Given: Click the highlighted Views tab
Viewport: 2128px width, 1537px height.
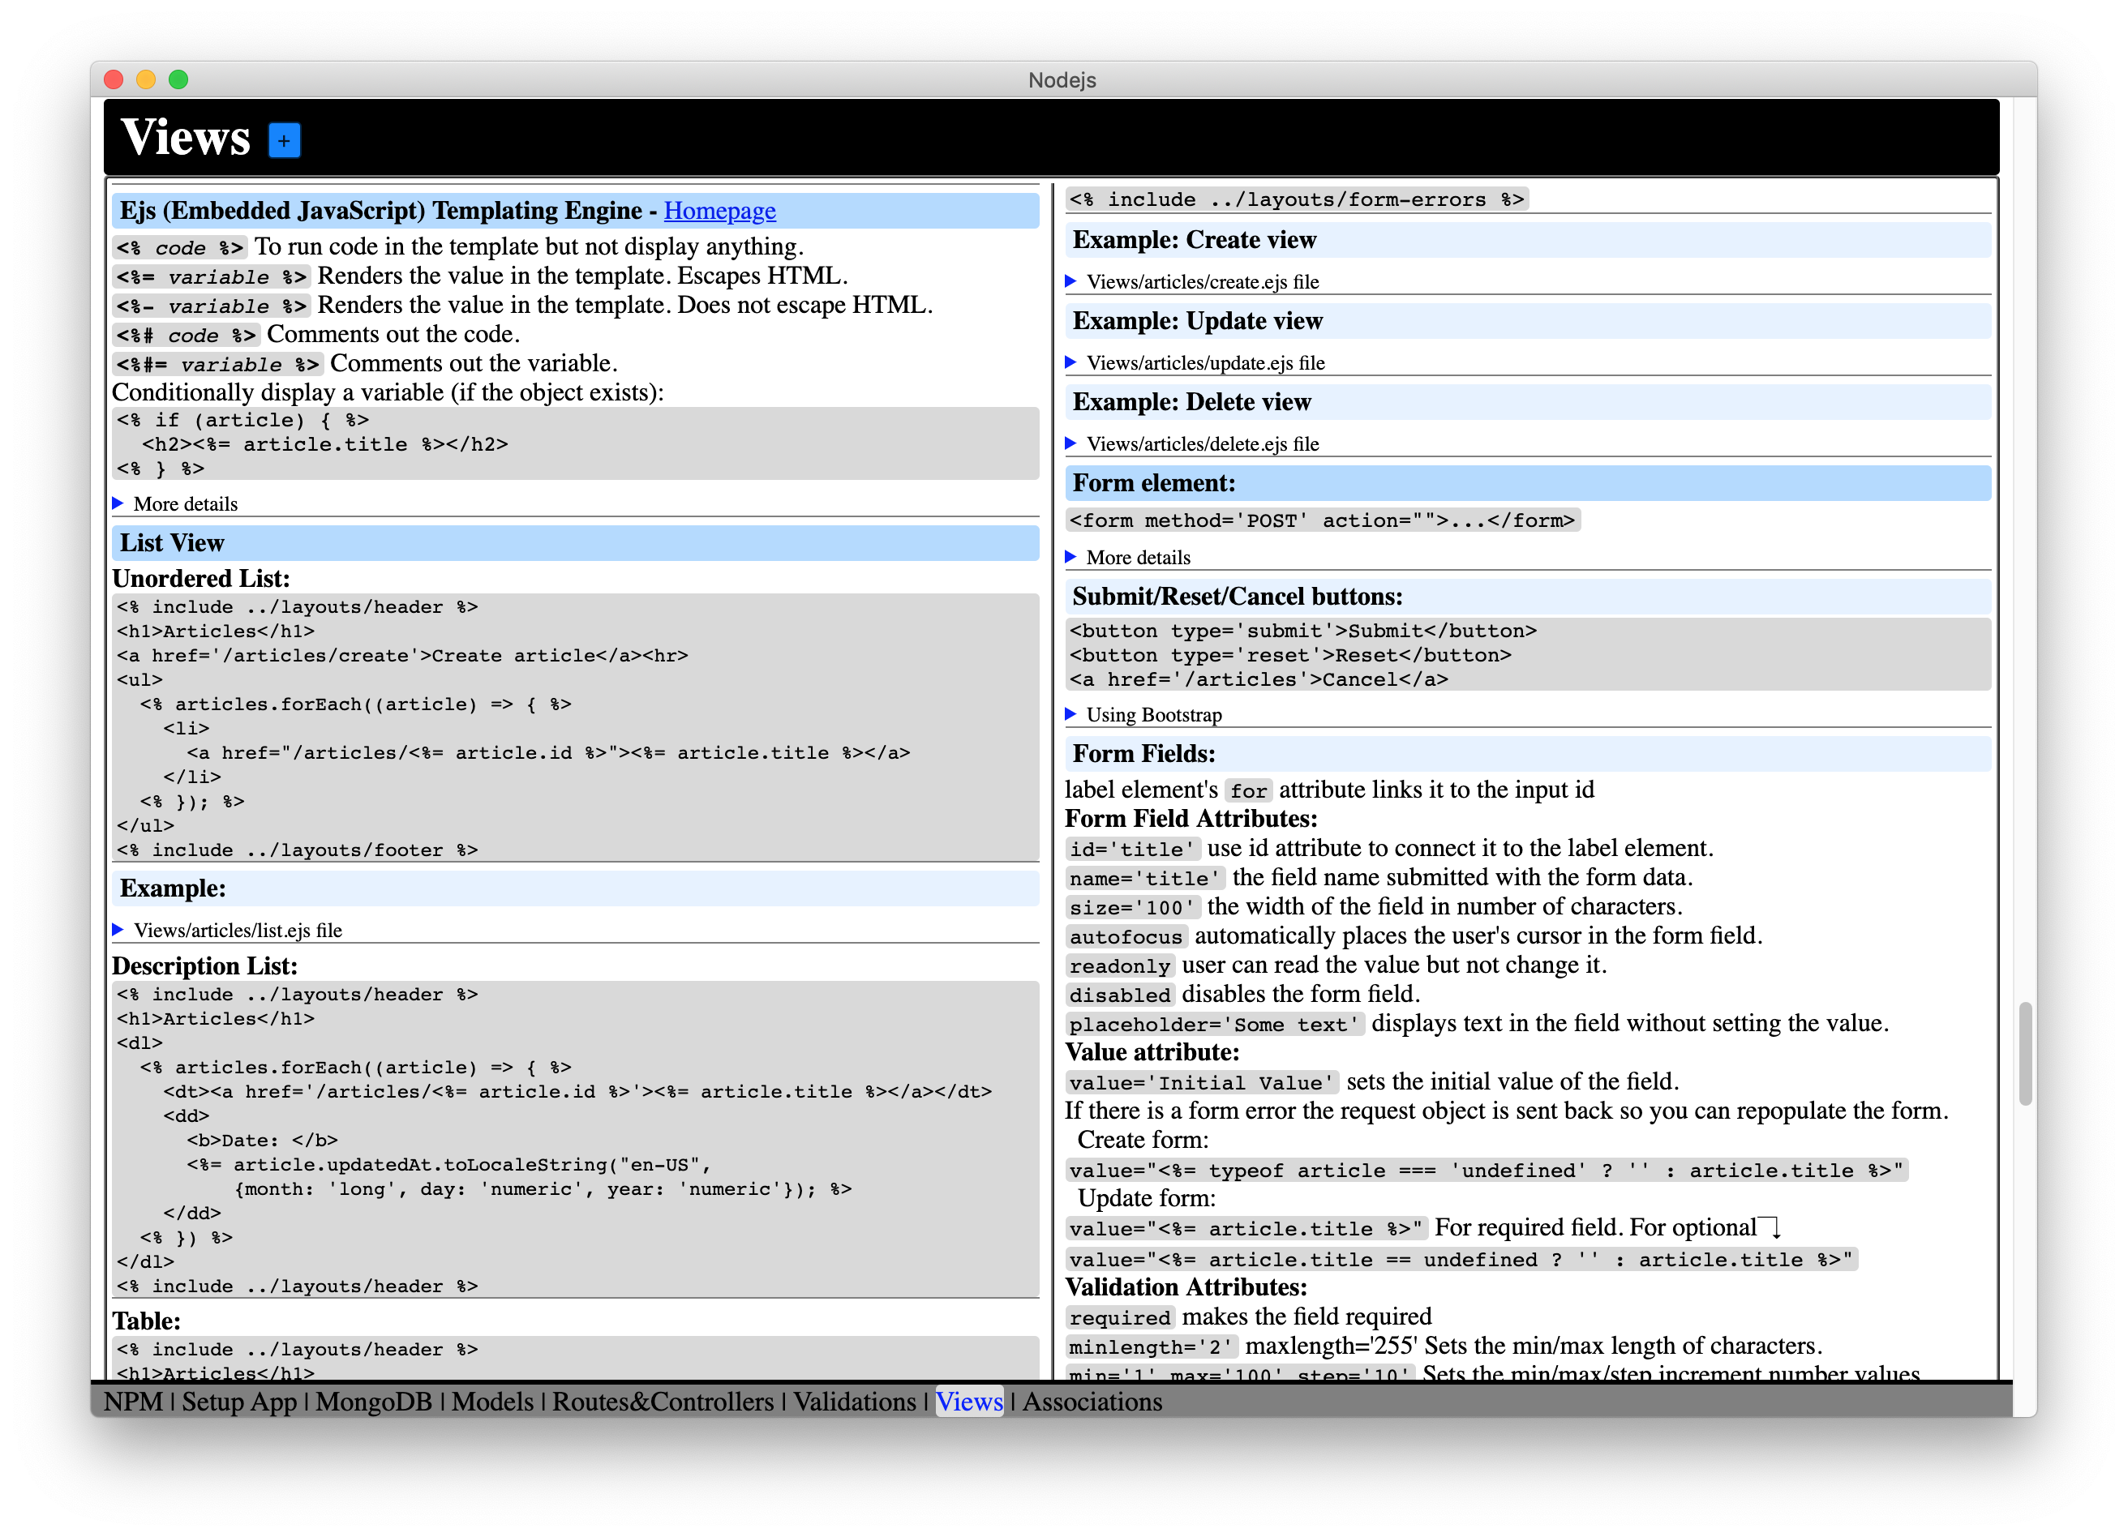Looking at the screenshot, I should point(969,1401).
